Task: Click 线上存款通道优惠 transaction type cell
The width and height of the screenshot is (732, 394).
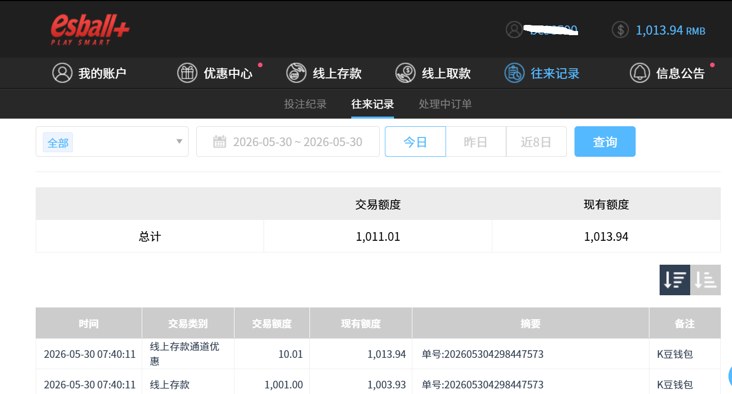Action: click(188, 354)
